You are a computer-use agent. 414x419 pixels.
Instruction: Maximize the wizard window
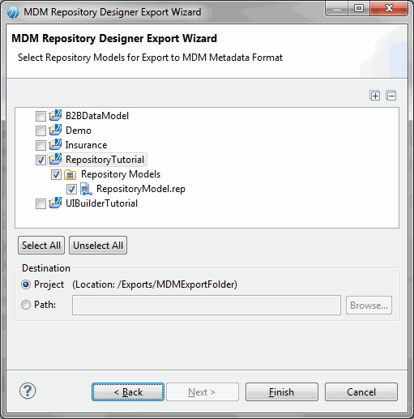click(x=359, y=8)
